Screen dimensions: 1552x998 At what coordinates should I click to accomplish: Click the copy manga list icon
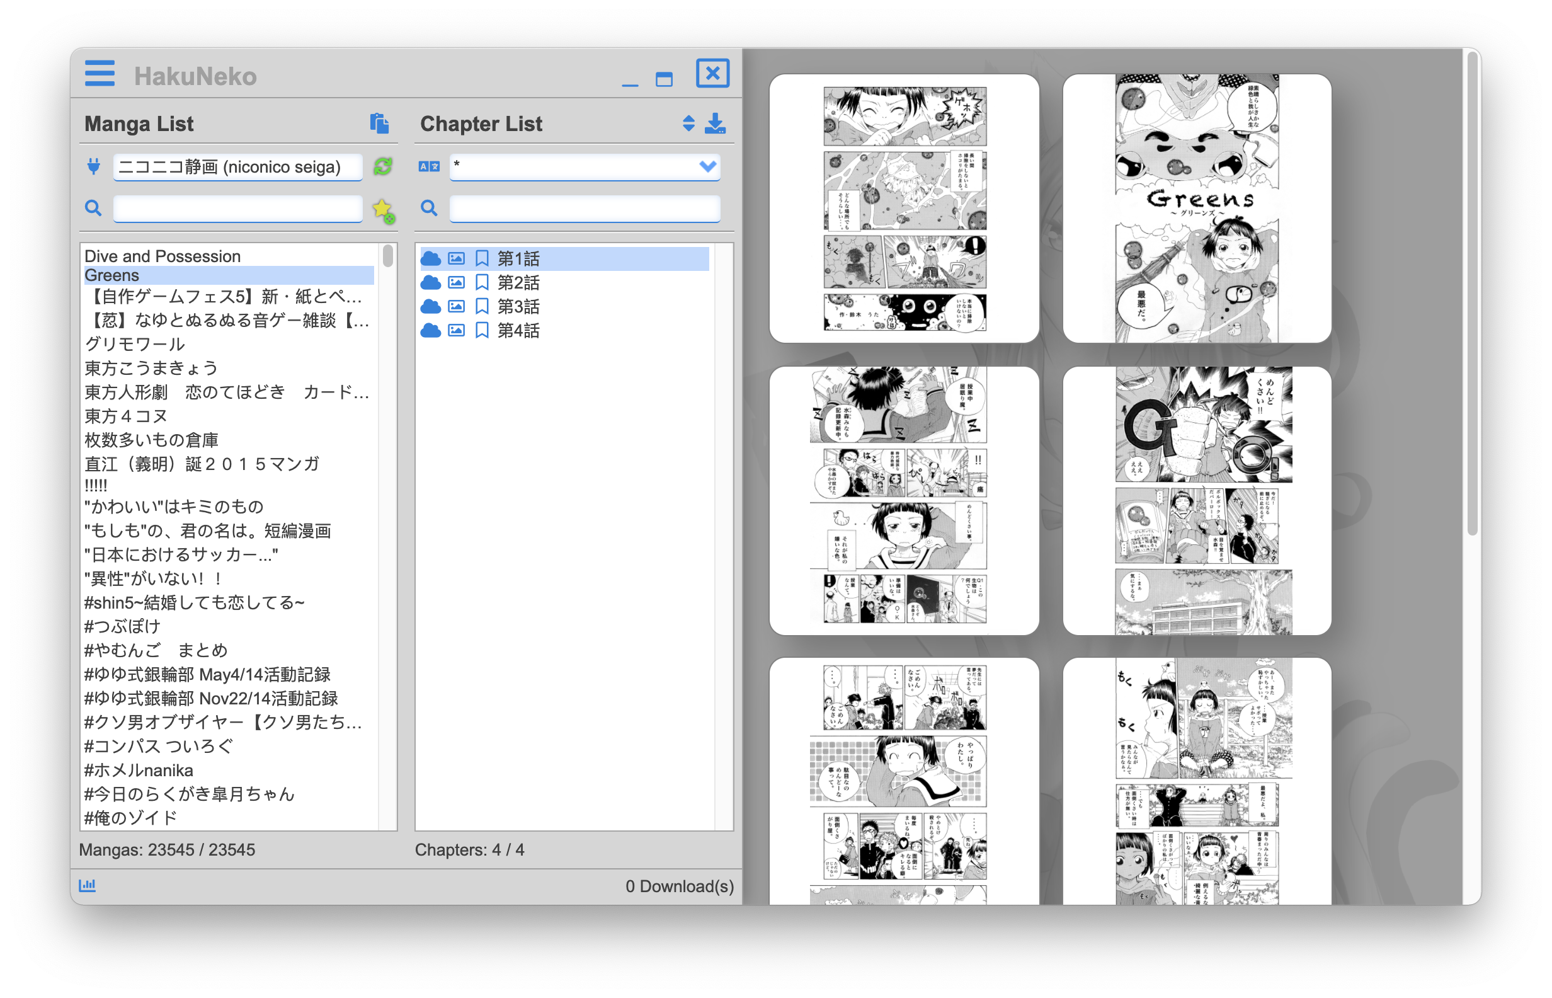point(380,123)
